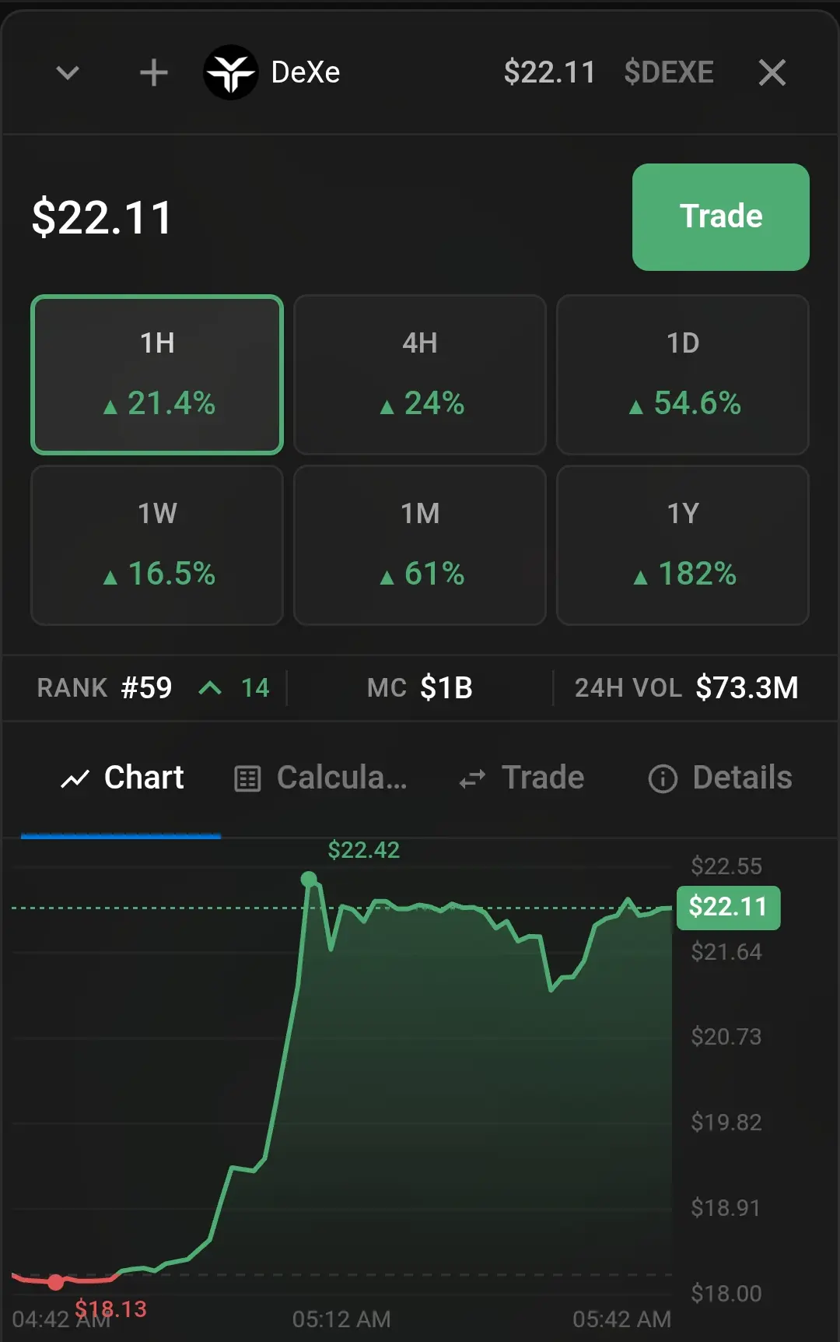Open the Details tab
This screenshot has width=840, height=1342.
pos(720,778)
